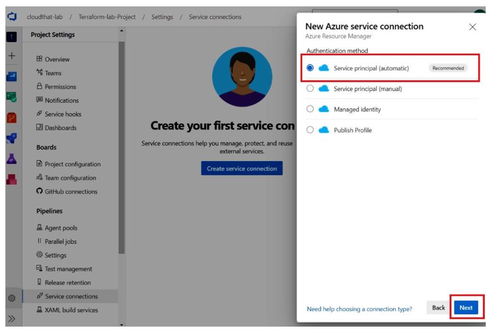497x332 pixels.
Task: Click scroll down arrow of settings sidebar
Action: tap(122, 324)
